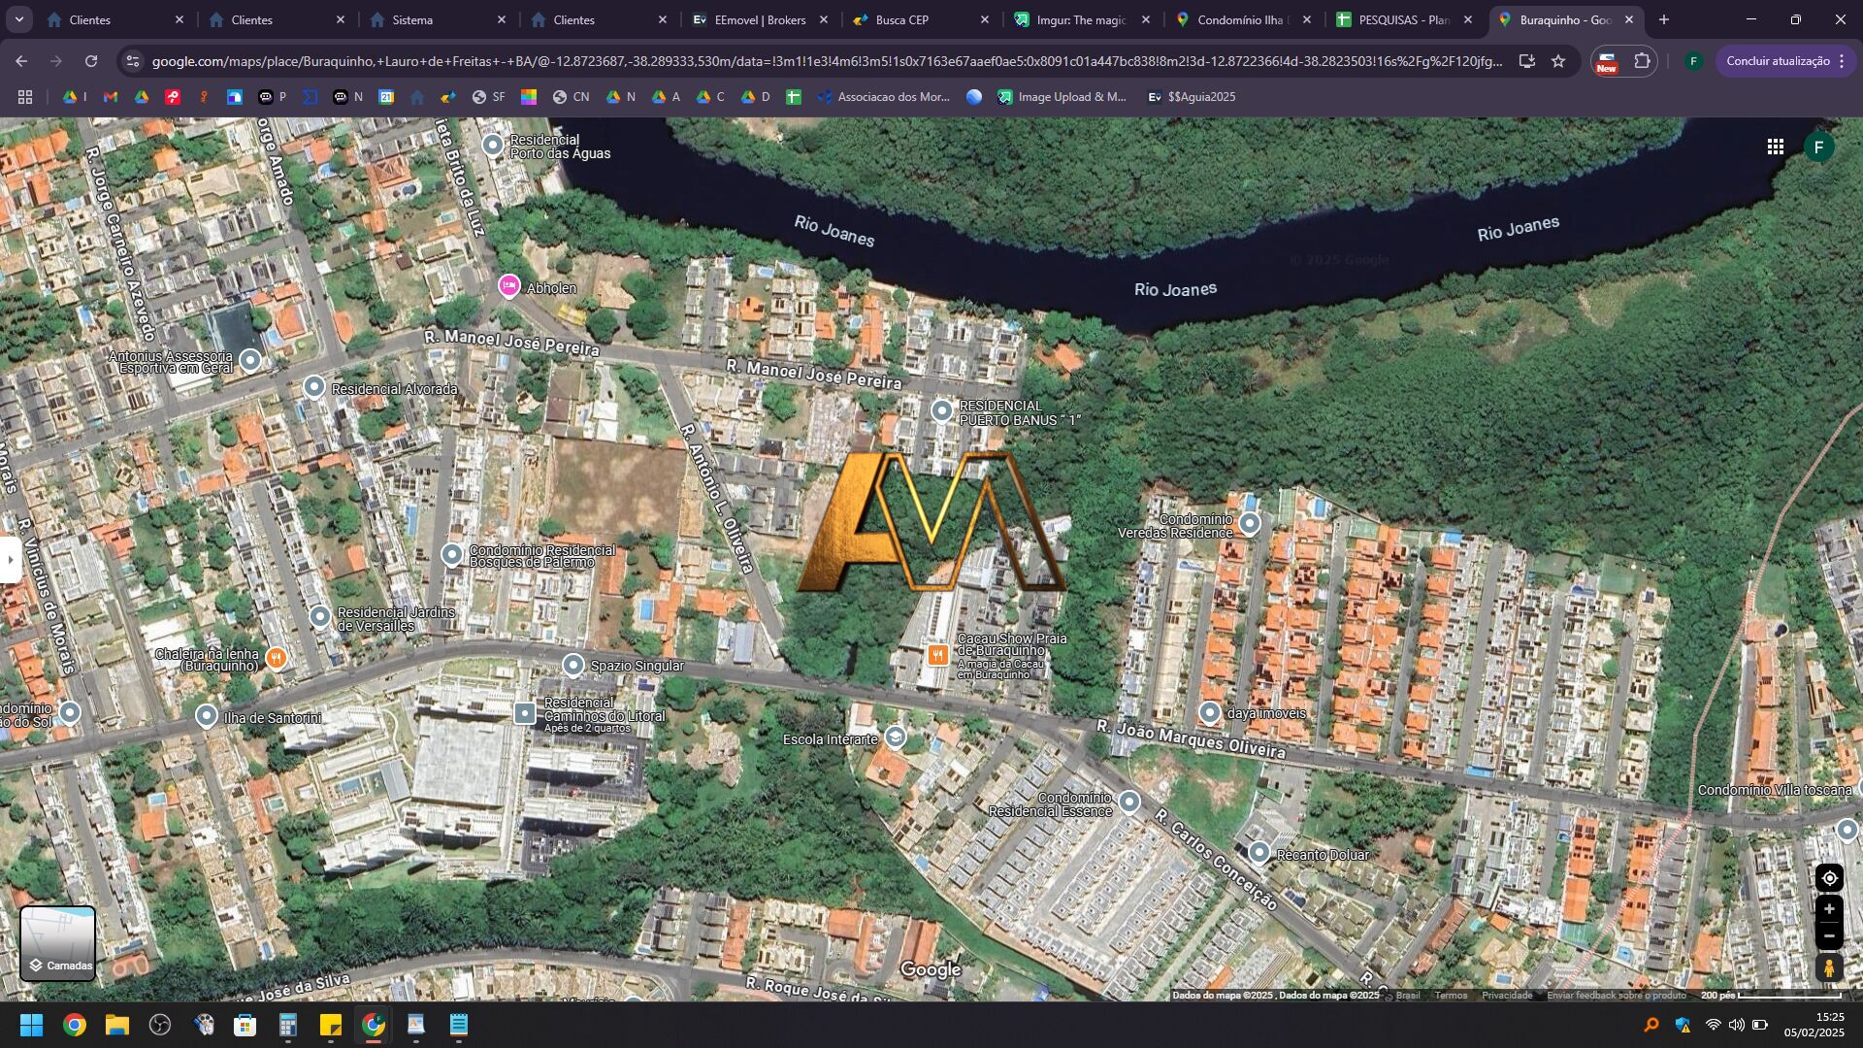Open the Google apps grid menu

[1776, 147]
